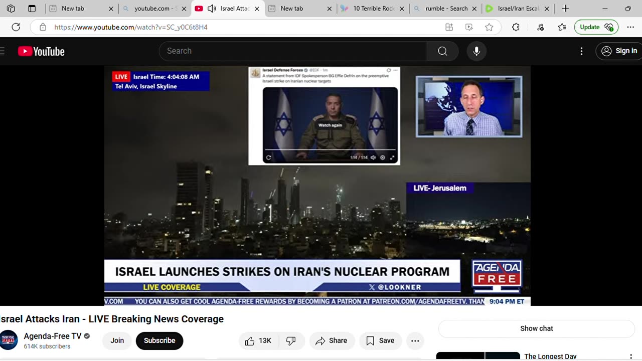This screenshot has width=642, height=361.
Task: Open YouTube guide hamburger menu
Action: pos(3,51)
